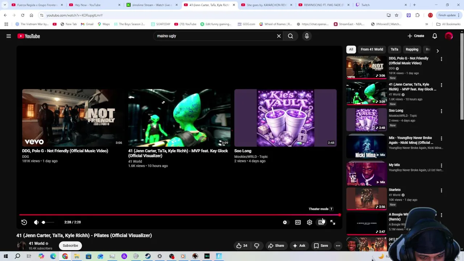The height and width of the screenshot is (261, 464).
Task: Open the Starlets sidebar video title
Action: [394, 190]
